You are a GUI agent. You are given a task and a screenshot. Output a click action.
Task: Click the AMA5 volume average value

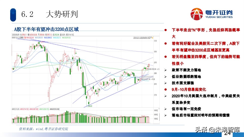(x=34, y=109)
